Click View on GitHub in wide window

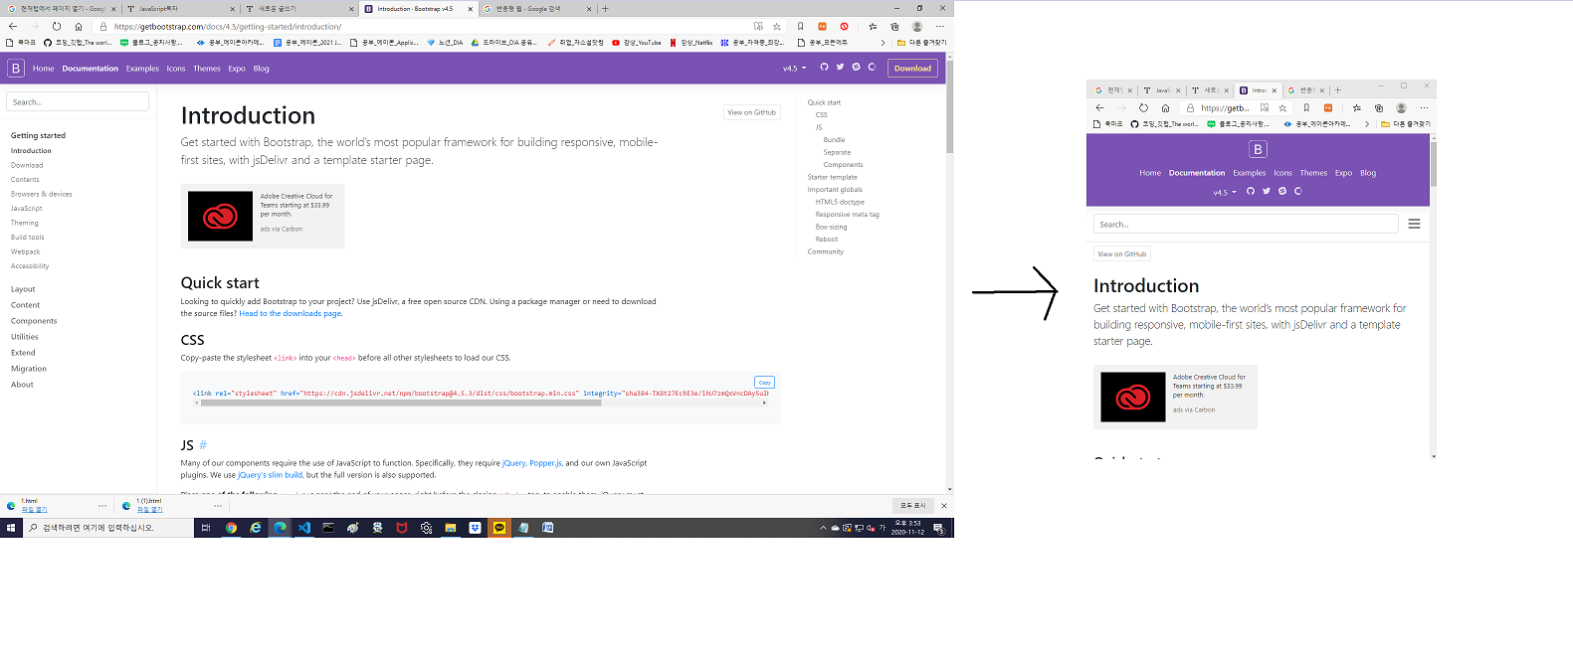coord(751,112)
